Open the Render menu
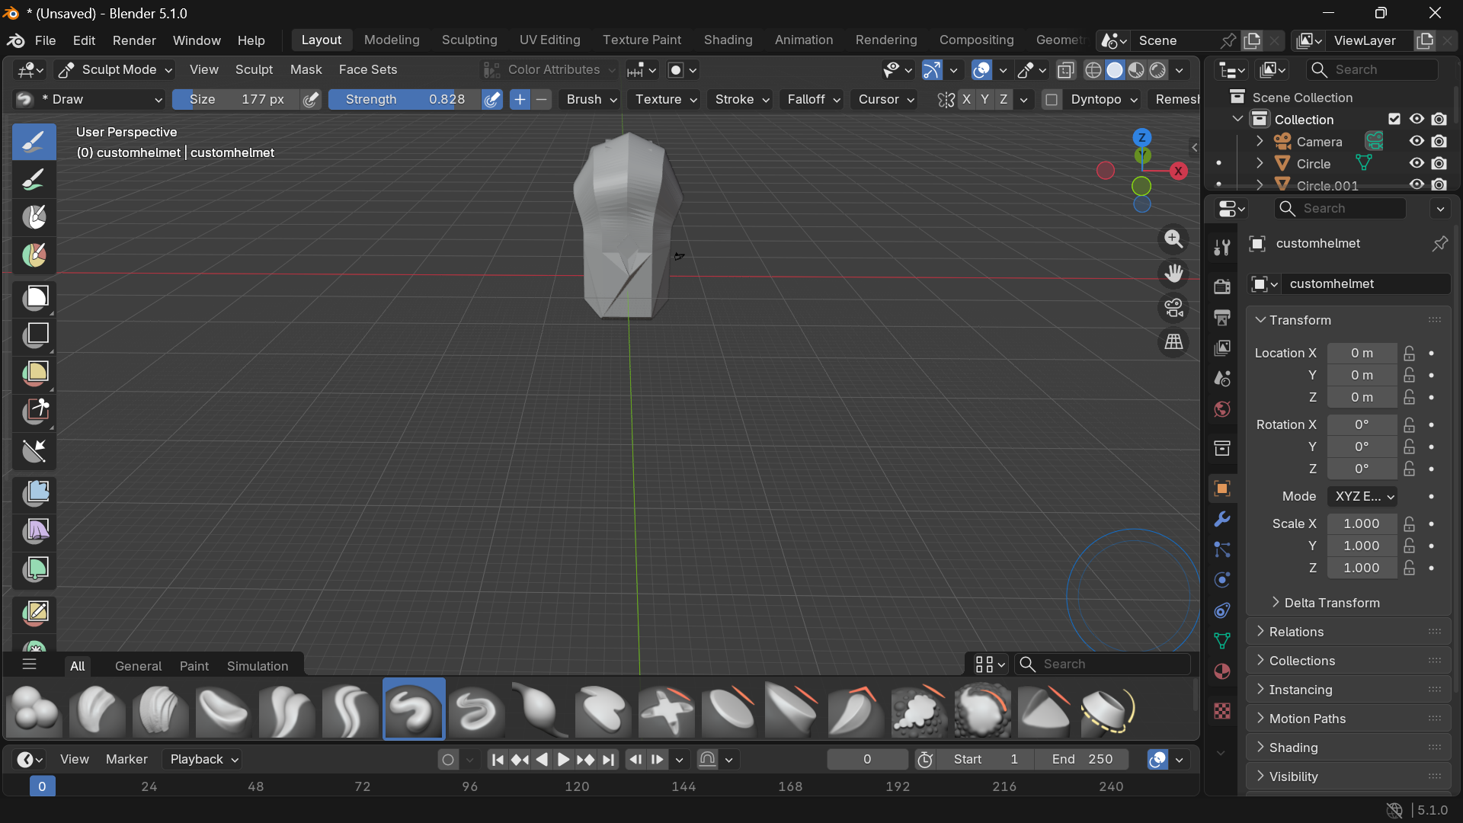 tap(134, 40)
